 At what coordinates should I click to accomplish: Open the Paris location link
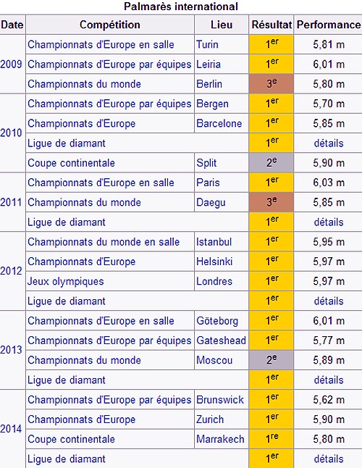tap(208, 183)
